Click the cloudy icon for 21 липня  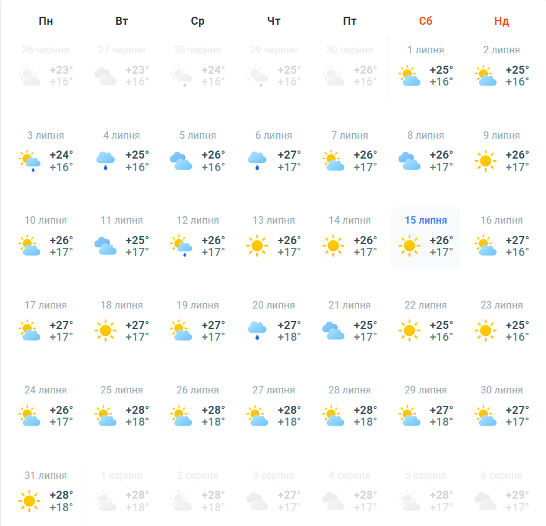tap(333, 331)
